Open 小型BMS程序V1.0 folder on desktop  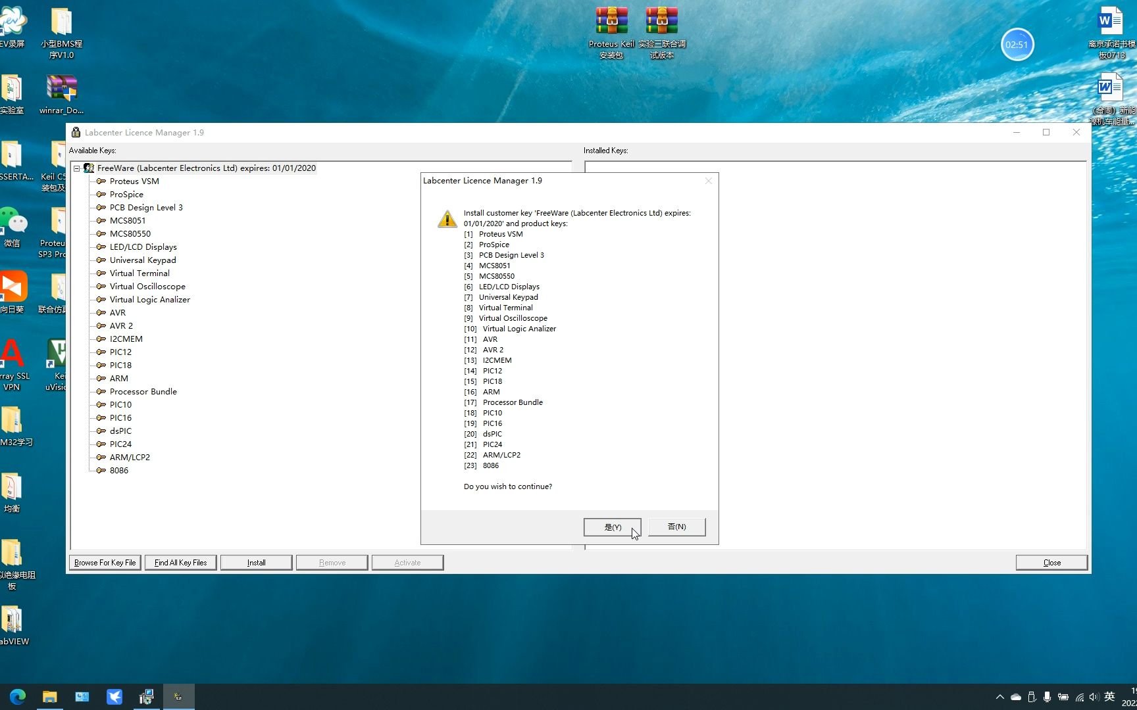pos(61,33)
